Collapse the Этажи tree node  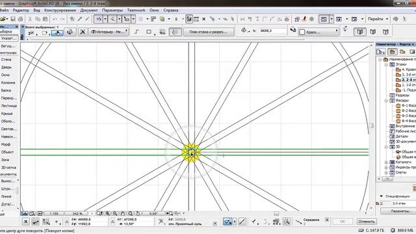(386, 64)
